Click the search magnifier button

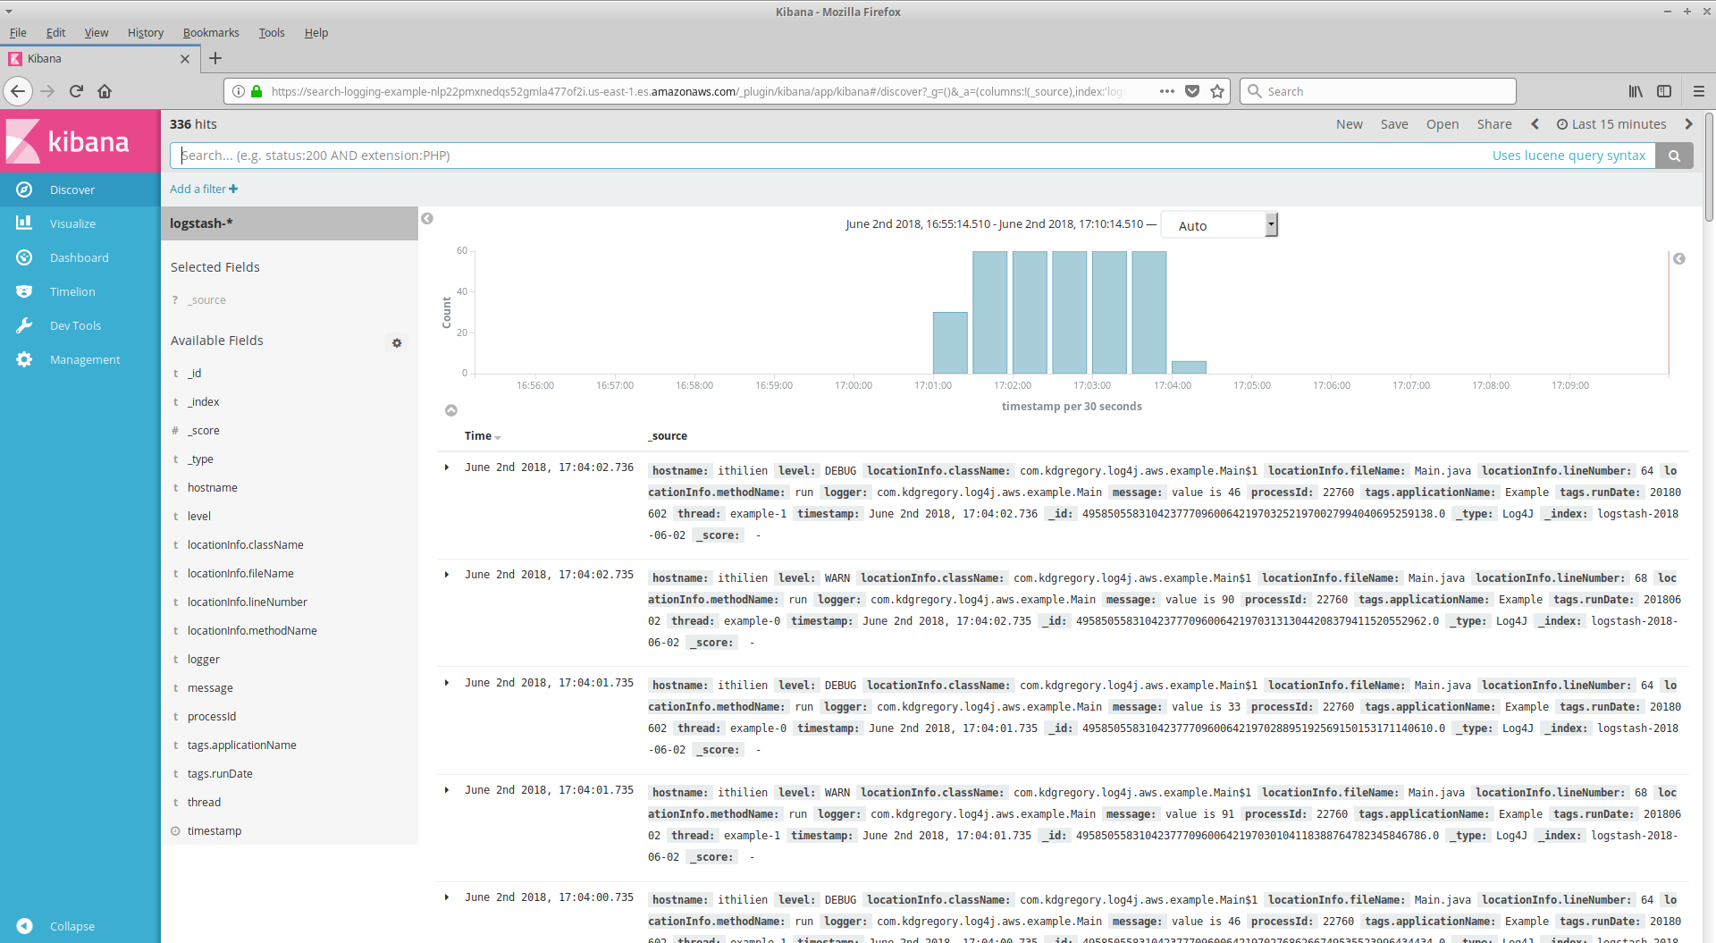[x=1674, y=156]
